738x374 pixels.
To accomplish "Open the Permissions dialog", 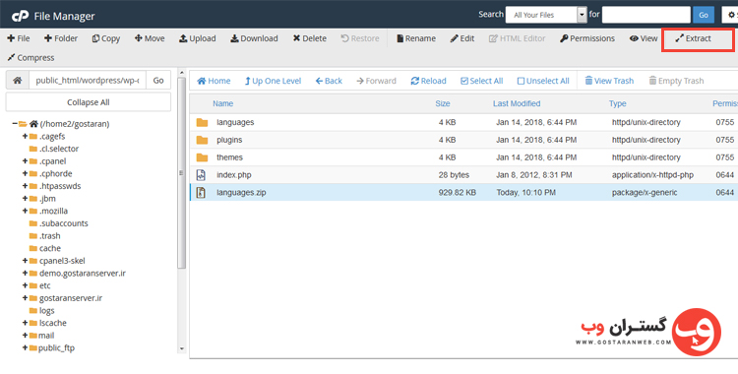I will pyautogui.click(x=587, y=38).
